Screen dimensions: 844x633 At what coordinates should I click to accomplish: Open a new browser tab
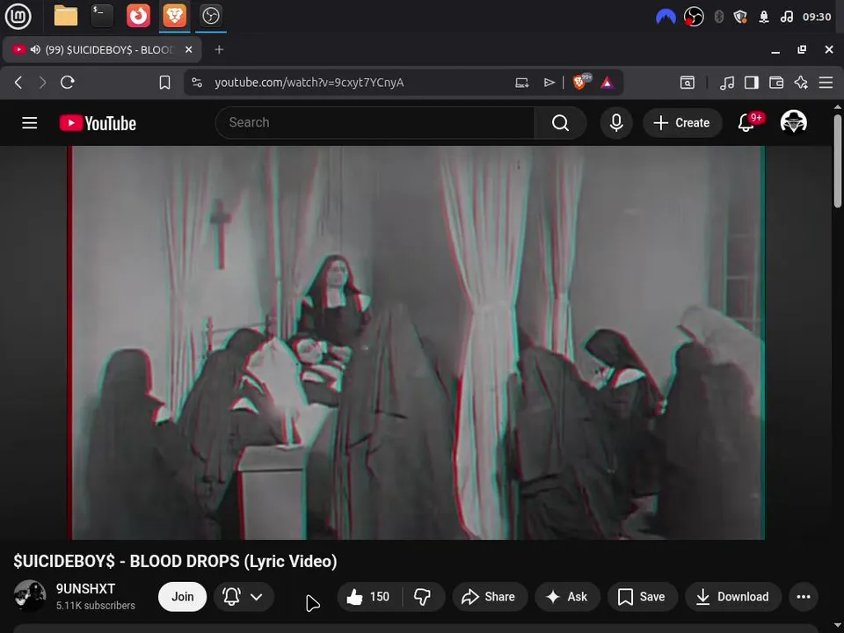(219, 49)
